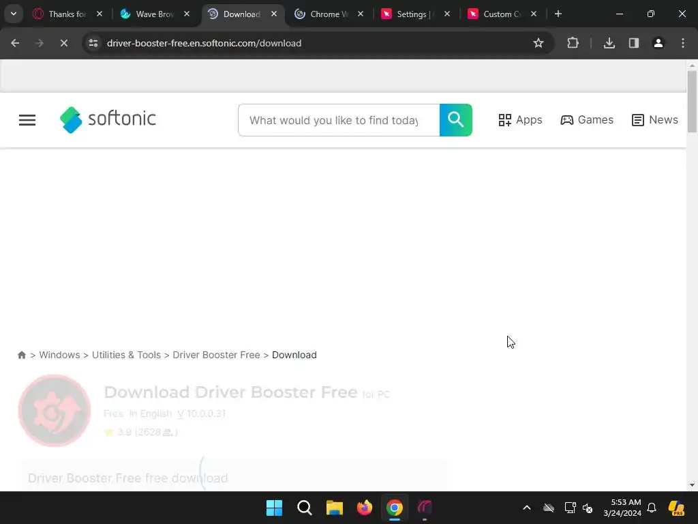Click the scrollbar down arrow
The width and height of the screenshot is (698, 524).
(x=692, y=485)
